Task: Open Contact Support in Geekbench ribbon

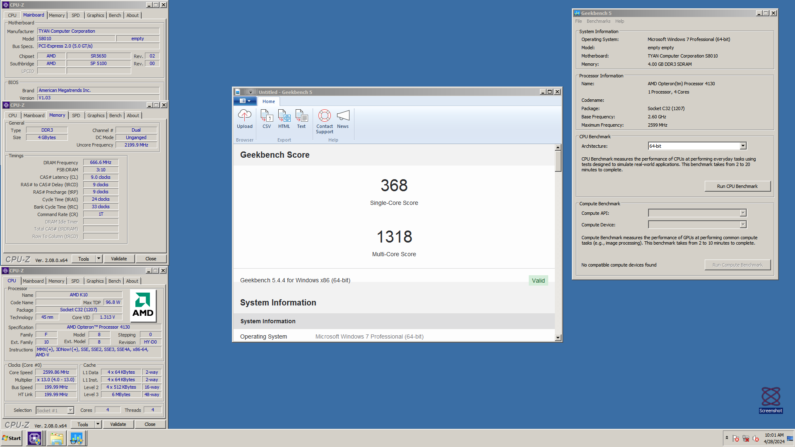Action: [325, 122]
